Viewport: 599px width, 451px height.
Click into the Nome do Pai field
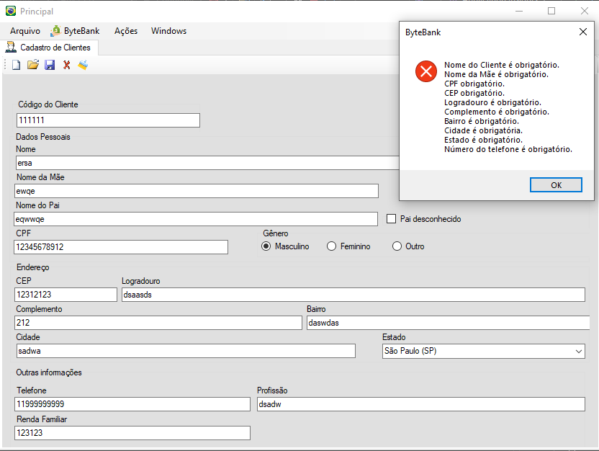[x=196, y=219]
